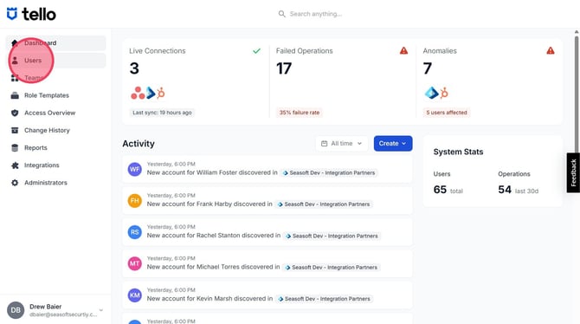This screenshot has height=324, width=580.
Task: Click the DB avatar for Drew Baier
Action: [x=16, y=310]
